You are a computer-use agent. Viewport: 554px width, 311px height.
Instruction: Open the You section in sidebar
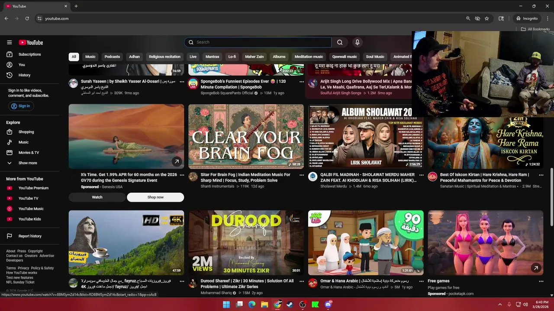click(22, 65)
